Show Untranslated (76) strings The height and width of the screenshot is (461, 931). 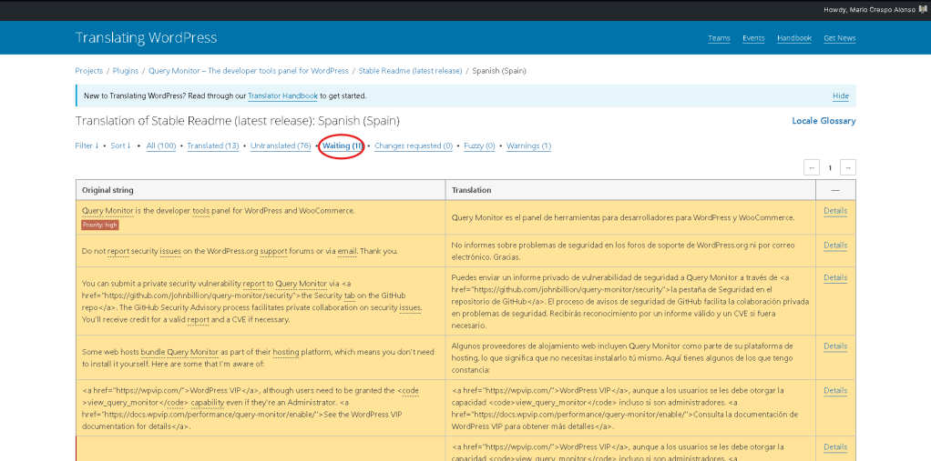coord(281,145)
